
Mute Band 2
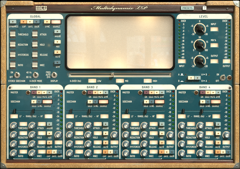pyautogui.click(x=101, y=92)
